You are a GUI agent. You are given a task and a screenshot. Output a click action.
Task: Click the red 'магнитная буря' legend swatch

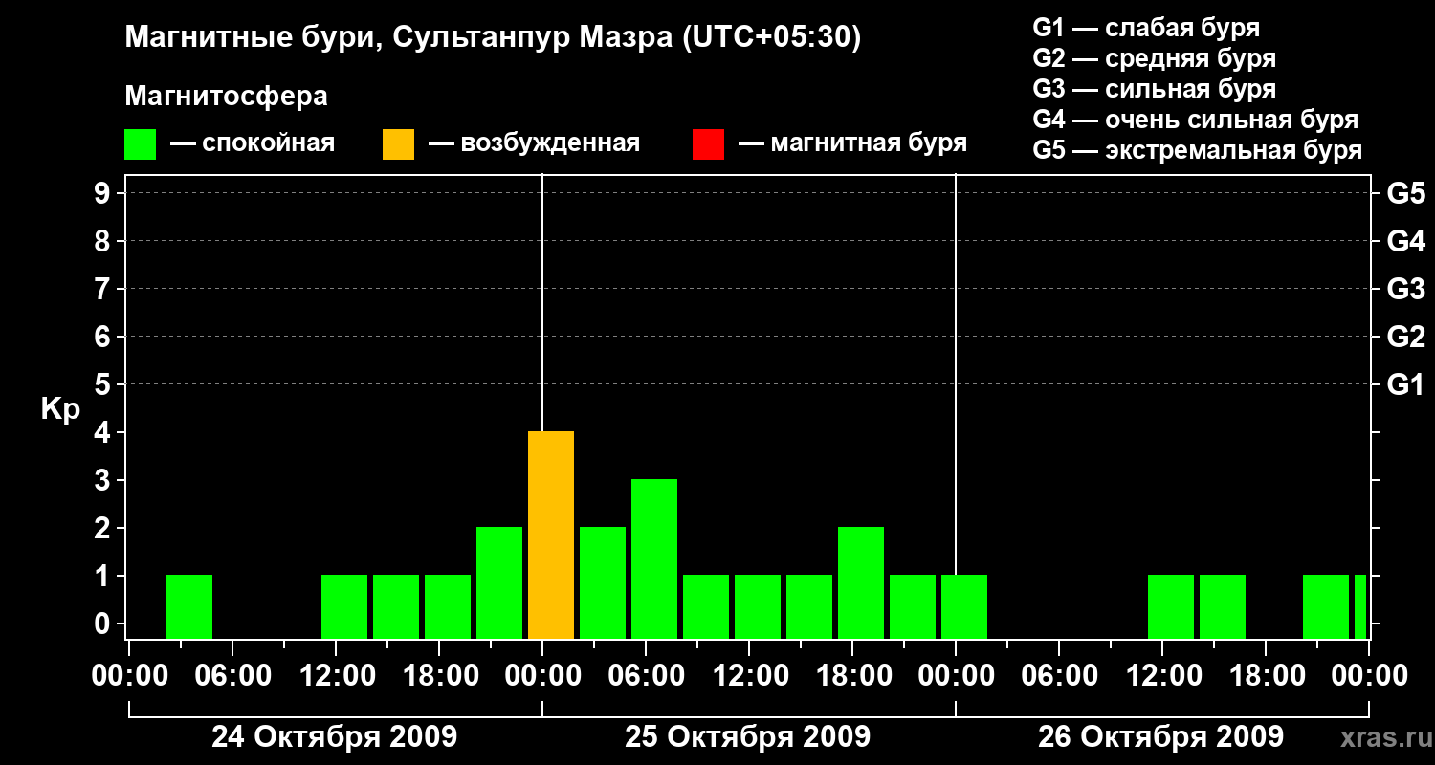(709, 144)
